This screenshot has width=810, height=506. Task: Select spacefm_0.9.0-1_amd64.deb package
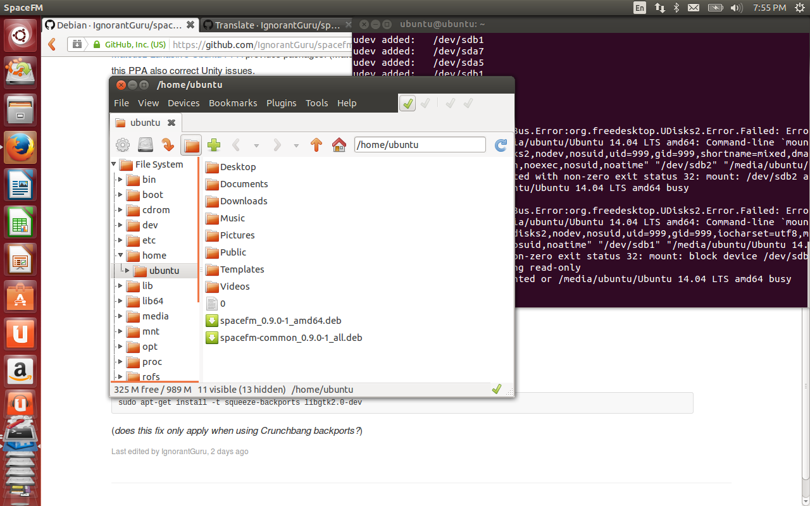point(274,321)
